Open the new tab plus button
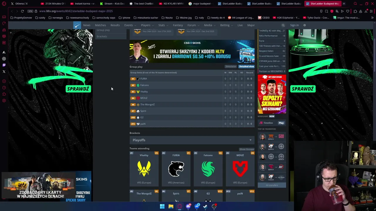The height and width of the screenshot is (211, 376). (344, 4)
